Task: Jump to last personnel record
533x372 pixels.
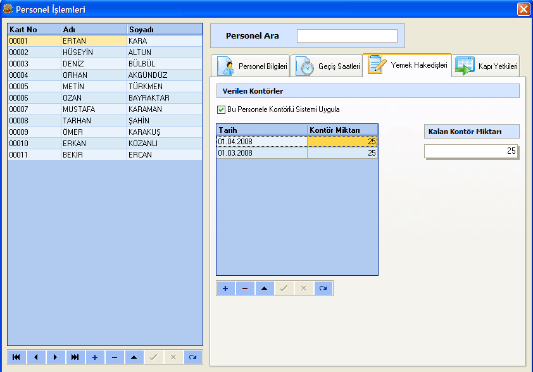Action: click(x=75, y=357)
